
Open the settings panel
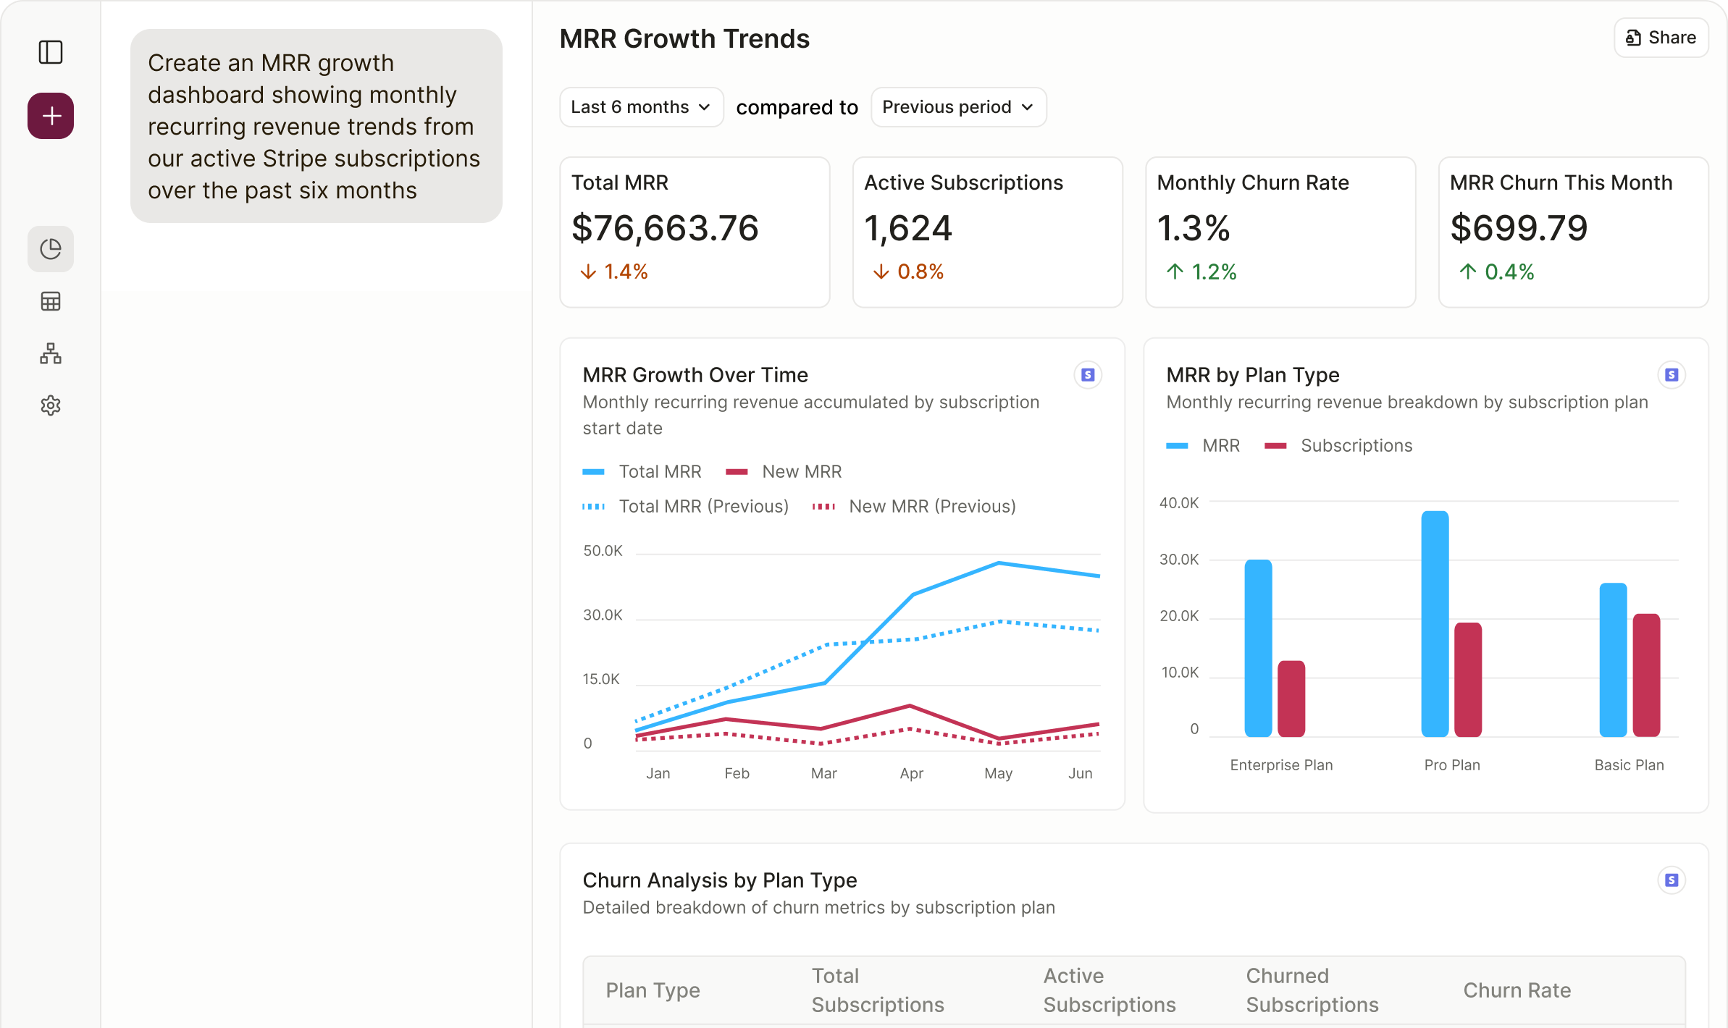(x=50, y=405)
